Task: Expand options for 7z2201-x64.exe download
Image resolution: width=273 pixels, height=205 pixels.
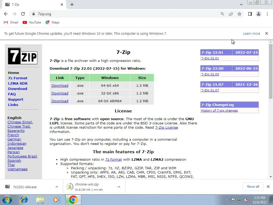Action: [57, 187]
